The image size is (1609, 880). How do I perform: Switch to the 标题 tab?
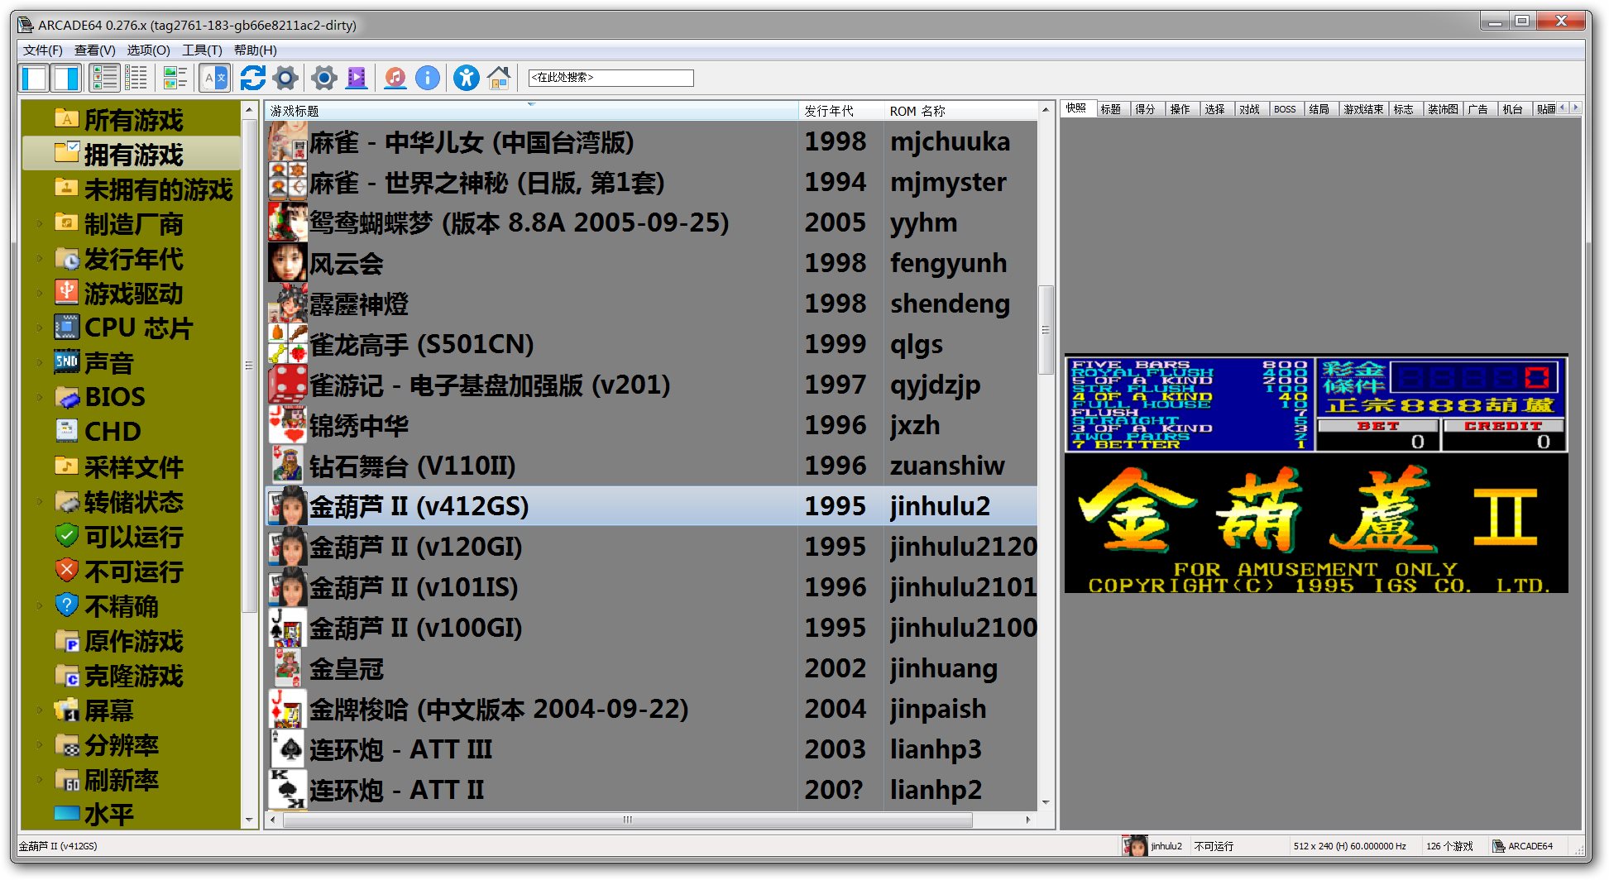click(1111, 109)
